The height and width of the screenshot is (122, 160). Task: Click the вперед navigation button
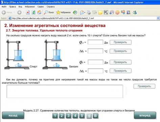click(145, 116)
